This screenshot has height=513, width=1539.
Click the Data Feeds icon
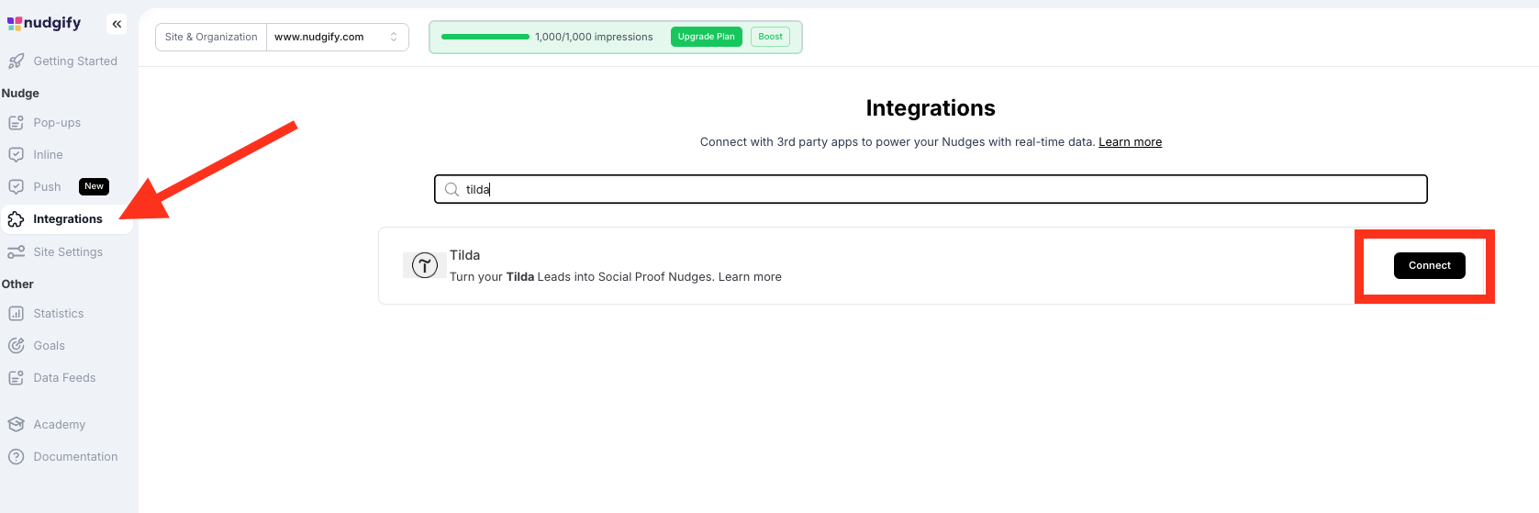(16, 378)
